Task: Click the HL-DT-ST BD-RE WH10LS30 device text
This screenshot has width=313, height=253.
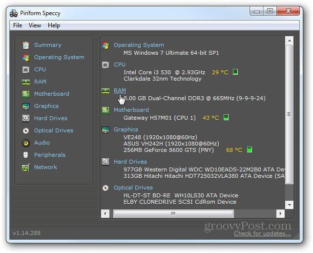Action: tap(181, 195)
